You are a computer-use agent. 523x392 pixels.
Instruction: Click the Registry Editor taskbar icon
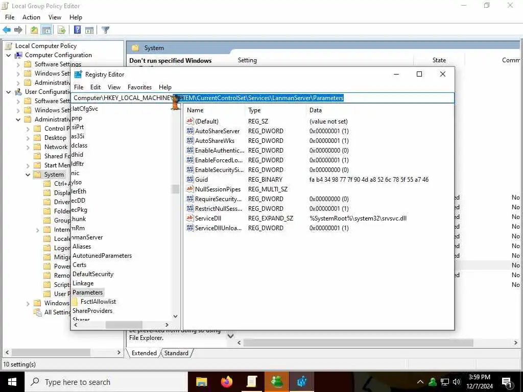[302, 382]
